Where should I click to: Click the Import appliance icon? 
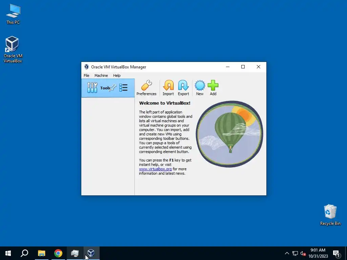pyautogui.click(x=168, y=88)
